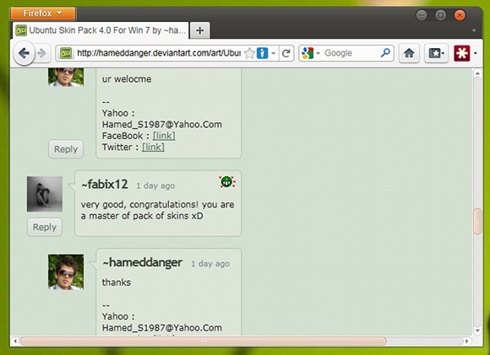Select the Ubuntu Skin Pack 4.0 tab
The width and height of the screenshot is (490, 355).
click(101, 30)
